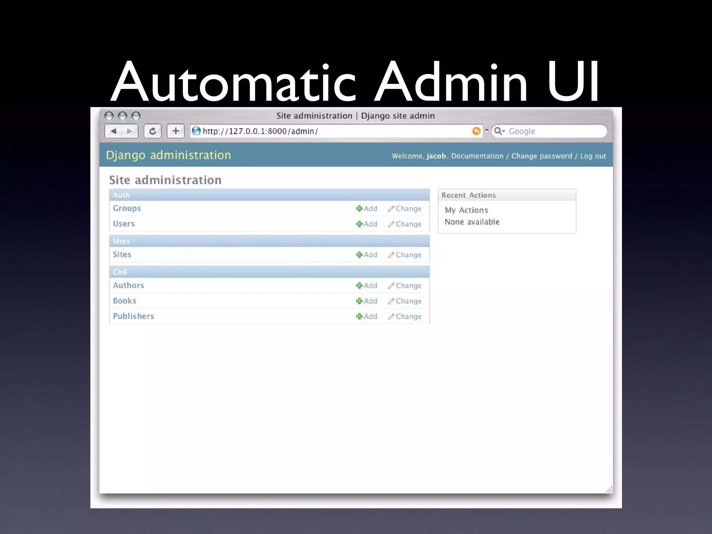Click the green plus icon for Sites
Screen dimensions: 712x534
coord(359,255)
